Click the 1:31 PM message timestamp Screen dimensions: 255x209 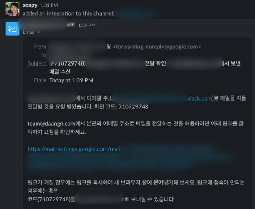pyautogui.click(x=49, y=5)
